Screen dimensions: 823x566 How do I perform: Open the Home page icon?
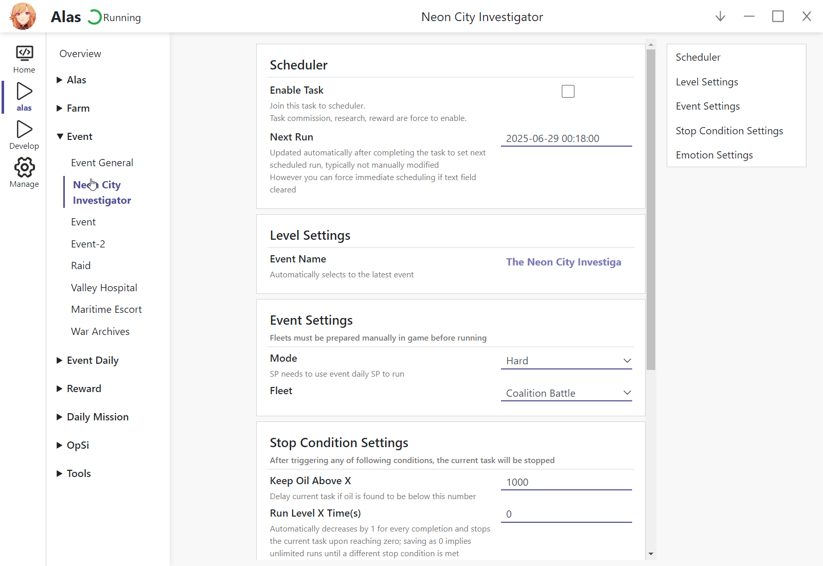pos(24,52)
